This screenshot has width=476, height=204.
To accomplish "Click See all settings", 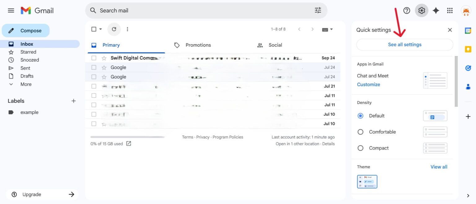I will [404, 44].
